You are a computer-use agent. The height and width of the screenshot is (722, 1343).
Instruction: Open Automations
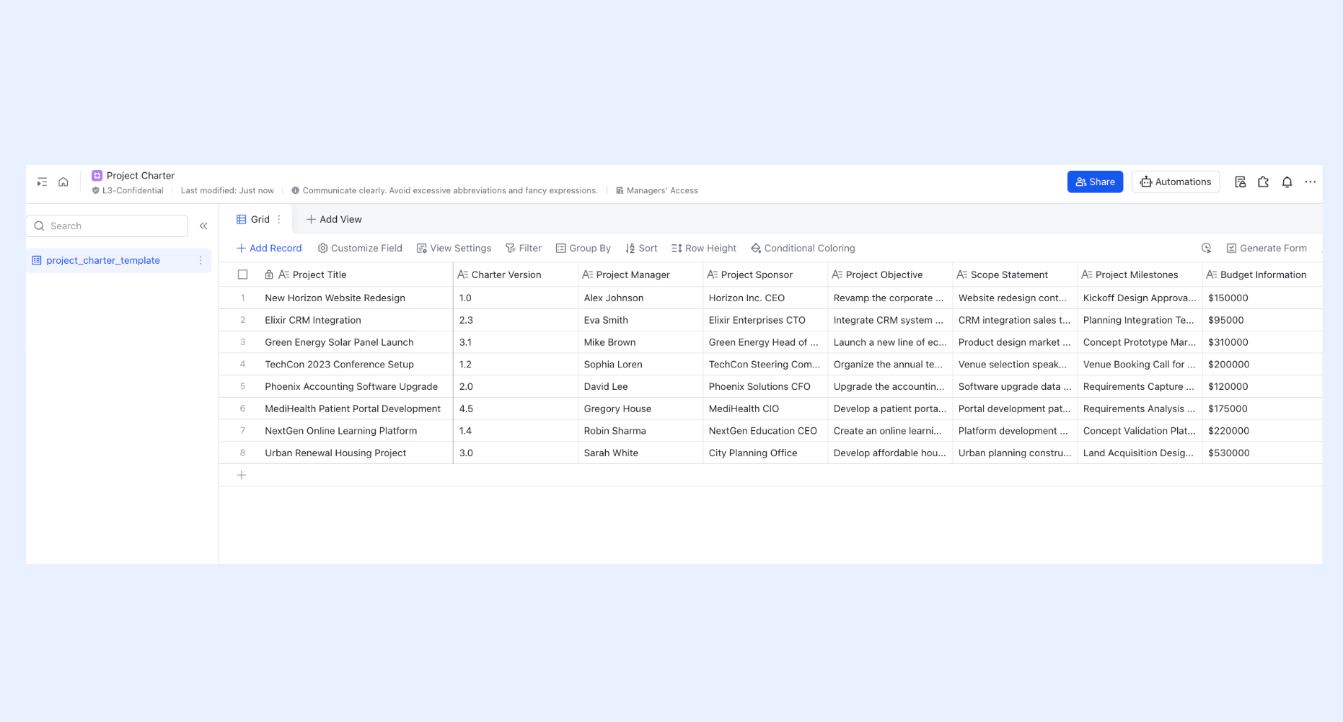point(1176,182)
